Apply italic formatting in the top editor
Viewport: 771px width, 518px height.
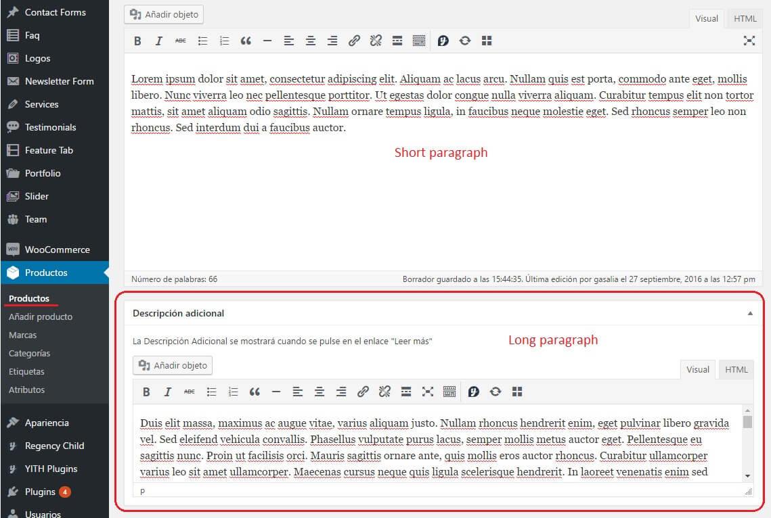(159, 41)
